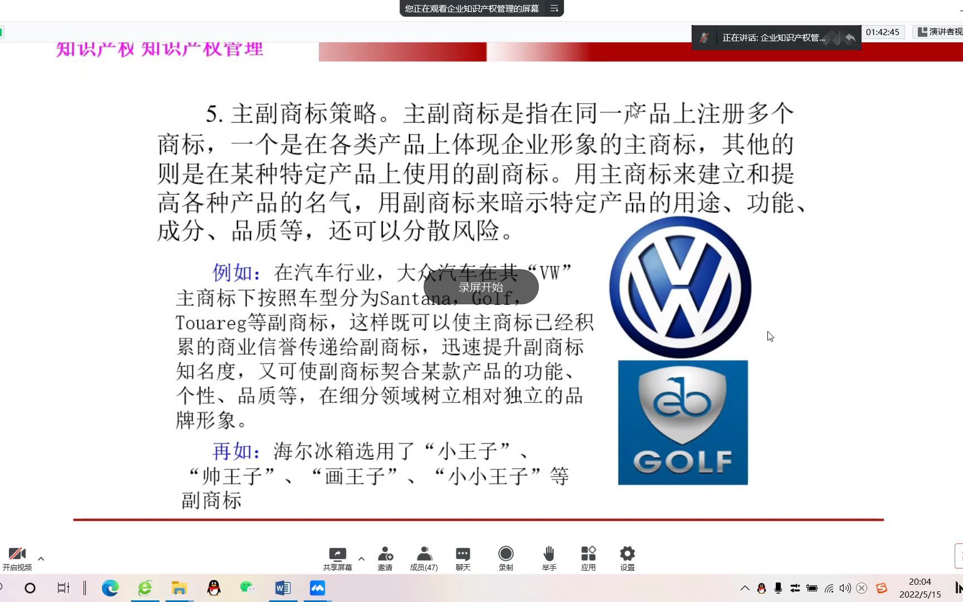963x602 pixels.
Task: Open volume control speaker icon
Action: coord(845,588)
